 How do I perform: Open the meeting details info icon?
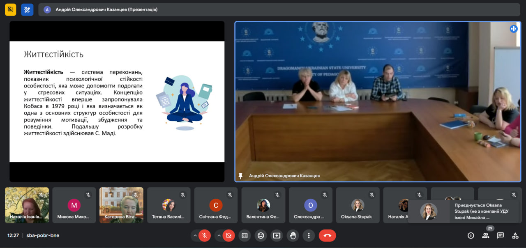pyautogui.click(x=471, y=235)
